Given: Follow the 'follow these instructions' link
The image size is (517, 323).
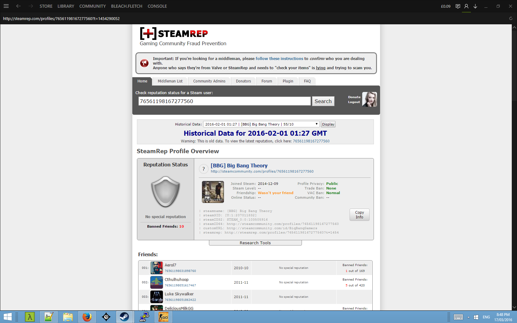Looking at the screenshot, I should pyautogui.click(x=279, y=58).
